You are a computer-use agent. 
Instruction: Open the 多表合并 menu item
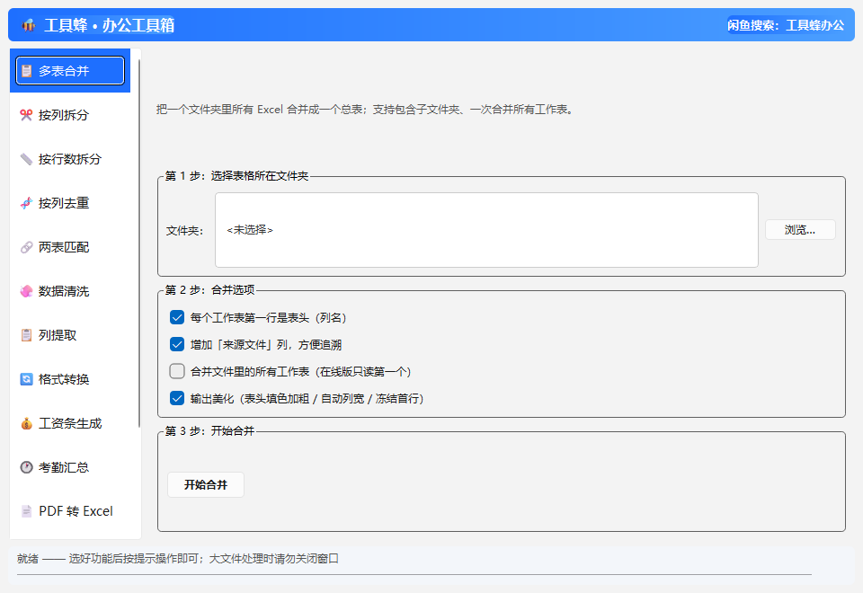point(70,70)
